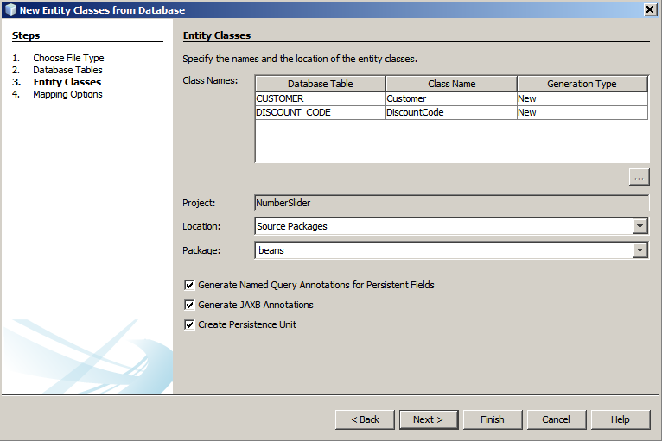Cancel the entity classes wizard

556,419
